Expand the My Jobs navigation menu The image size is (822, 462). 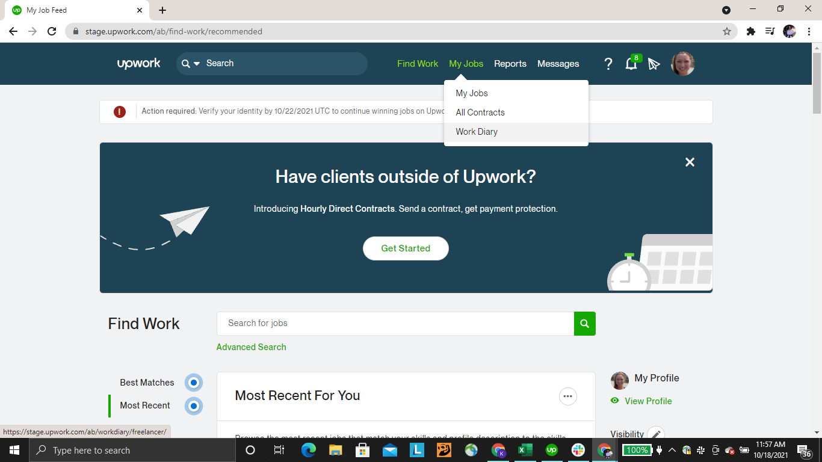coord(466,64)
